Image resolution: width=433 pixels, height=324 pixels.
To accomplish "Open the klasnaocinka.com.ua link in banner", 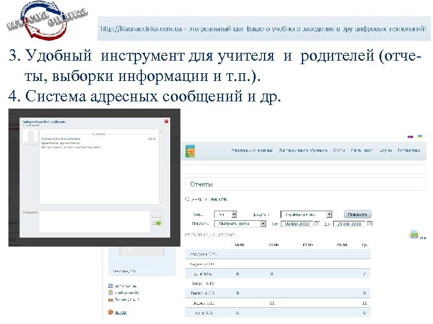I will [141, 29].
